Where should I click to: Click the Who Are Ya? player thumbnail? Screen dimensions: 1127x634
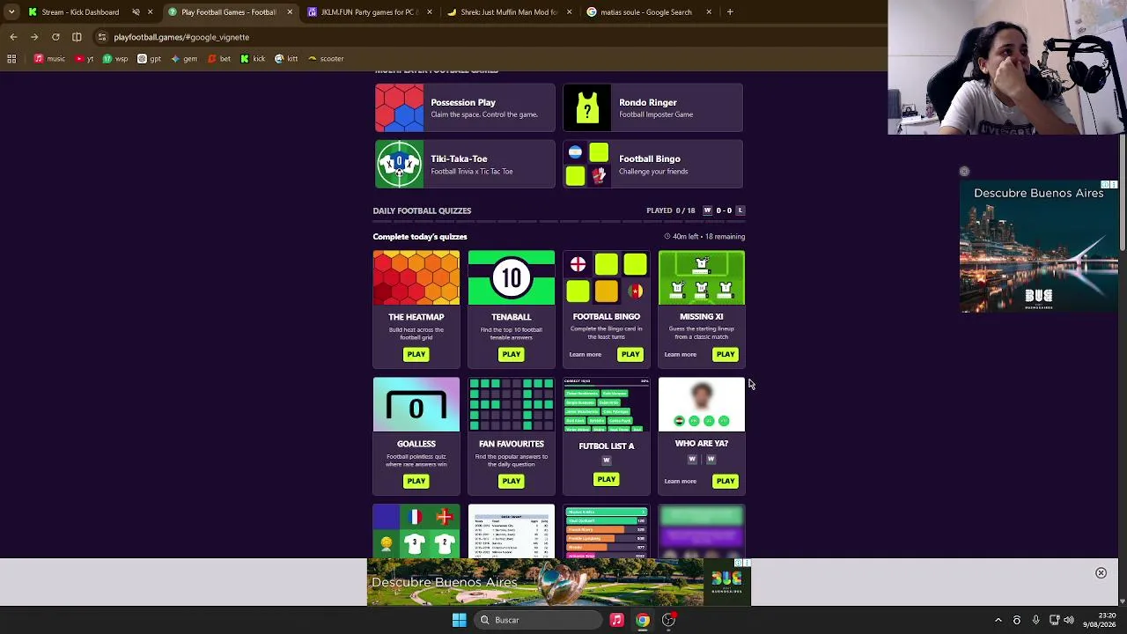click(x=702, y=405)
